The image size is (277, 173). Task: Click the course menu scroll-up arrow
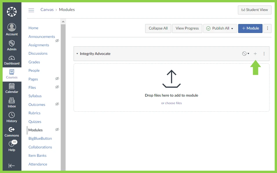click(x=63, y=21)
